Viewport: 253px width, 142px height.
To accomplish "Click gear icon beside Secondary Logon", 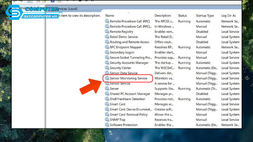I will (107, 52).
